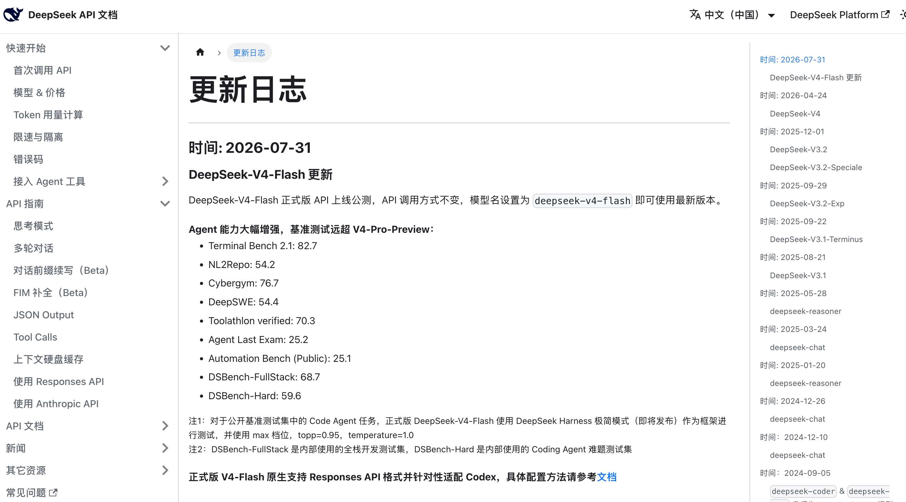Expand the 其它资源 sidebar chevron

click(x=165, y=470)
